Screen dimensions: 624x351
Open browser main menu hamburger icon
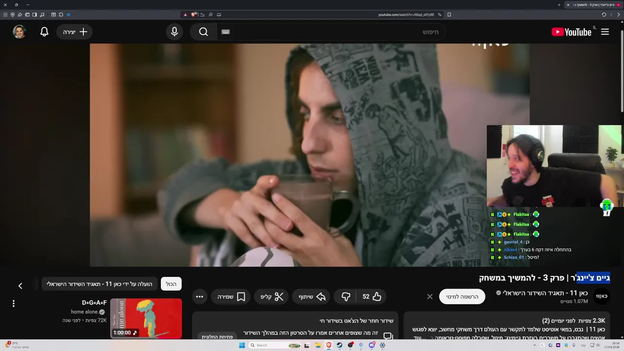point(5,15)
